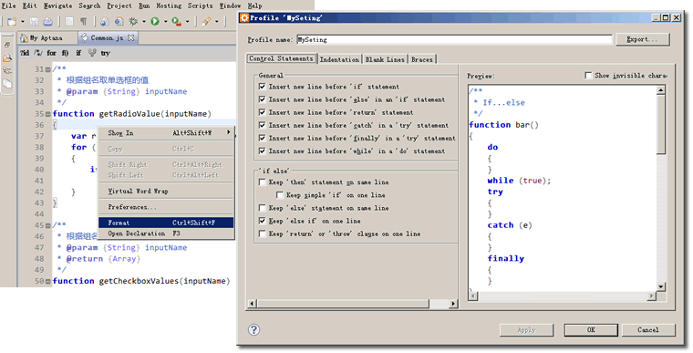The height and width of the screenshot is (353, 693).
Task: Click the New wizard toolbar icon
Action: point(12,21)
